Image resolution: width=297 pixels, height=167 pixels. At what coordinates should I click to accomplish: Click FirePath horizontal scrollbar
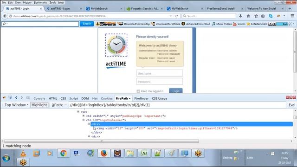(x=101, y=141)
